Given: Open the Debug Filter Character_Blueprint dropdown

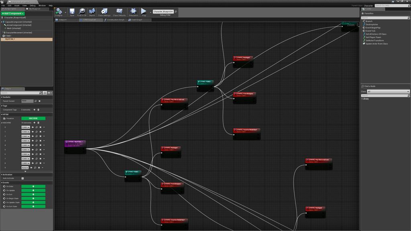Looking at the screenshot, I should 163,12.
